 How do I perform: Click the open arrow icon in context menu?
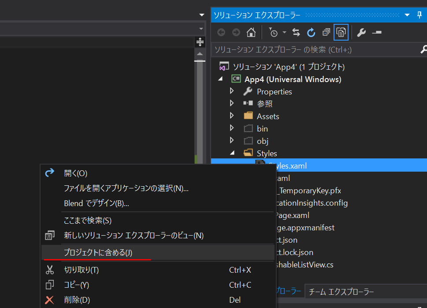[49, 173]
